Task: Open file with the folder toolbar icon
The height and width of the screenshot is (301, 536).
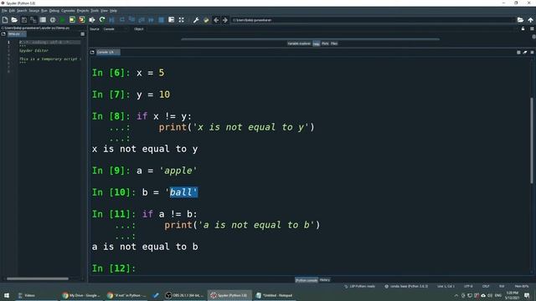Action: tap(14, 20)
